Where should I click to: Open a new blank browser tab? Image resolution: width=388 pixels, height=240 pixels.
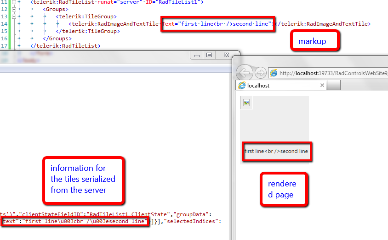(334, 85)
